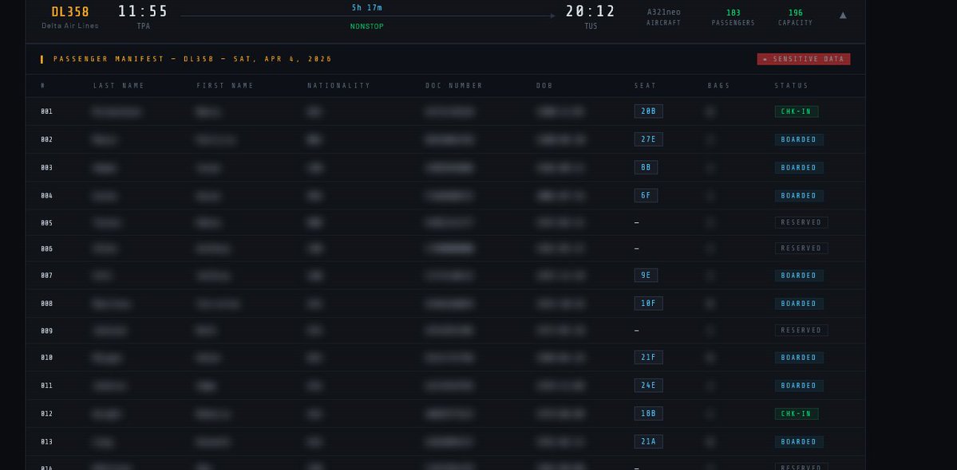Click BOARDED status of passenger 010
The image size is (957, 470).
click(799, 358)
